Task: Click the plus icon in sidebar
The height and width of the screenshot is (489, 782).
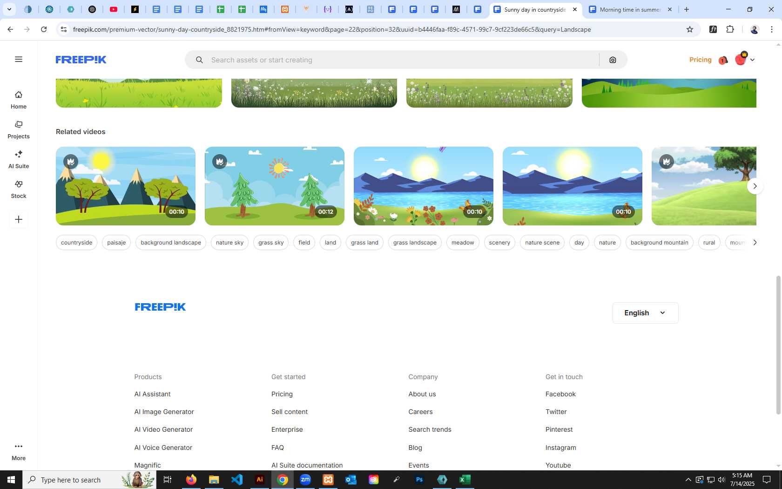Action: coord(19,219)
